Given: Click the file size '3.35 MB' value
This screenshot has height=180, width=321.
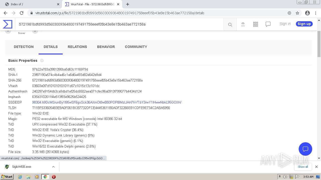Looking at the screenshot, I should coord(50,152).
